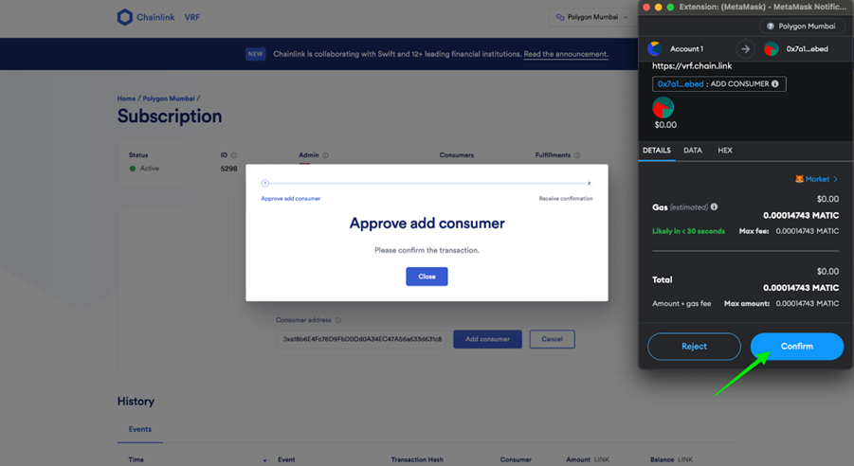Screen dimensions: 854x466
Task: Click the Likely in < 30 seconds text
Action: click(688, 231)
